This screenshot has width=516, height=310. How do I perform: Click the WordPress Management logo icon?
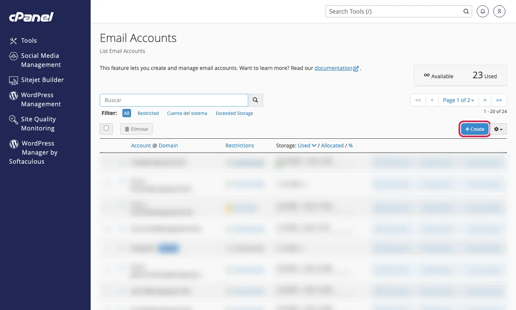[x=14, y=95]
